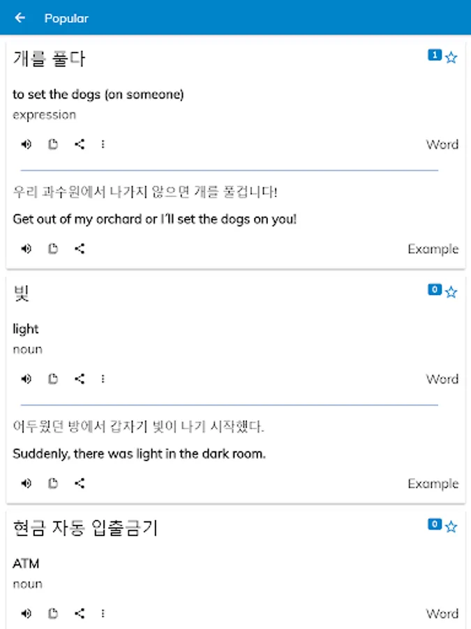Open more options for 개를 풀다
Image resolution: width=471 pixels, height=629 pixels.
pos(103,145)
